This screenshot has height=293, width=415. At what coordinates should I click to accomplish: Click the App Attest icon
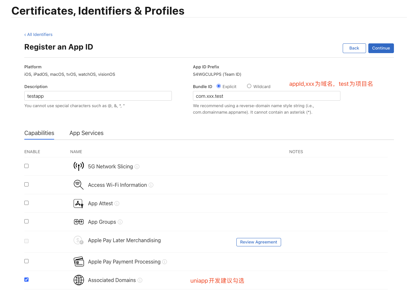79,203
